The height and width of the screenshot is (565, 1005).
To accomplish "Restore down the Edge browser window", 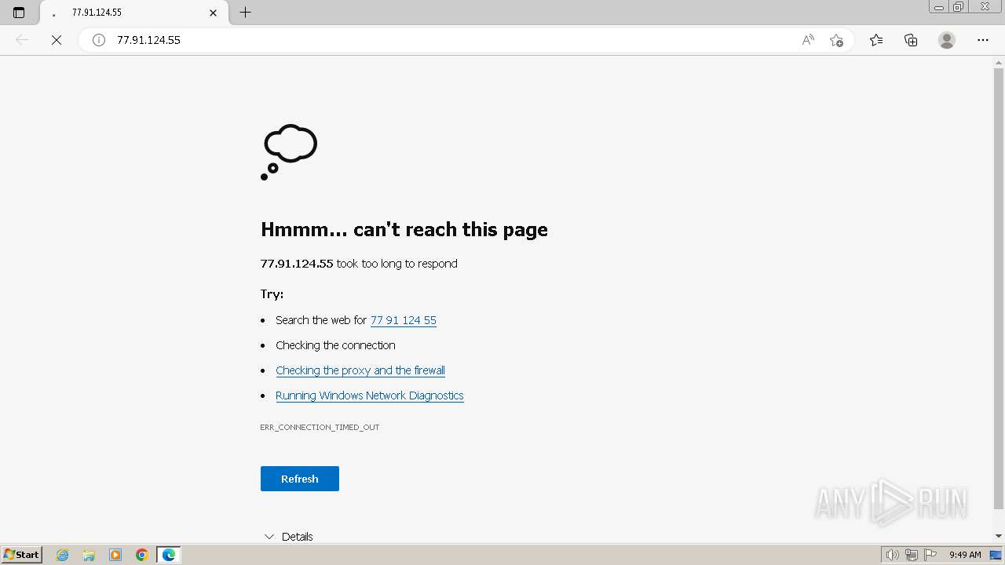I will click(958, 7).
